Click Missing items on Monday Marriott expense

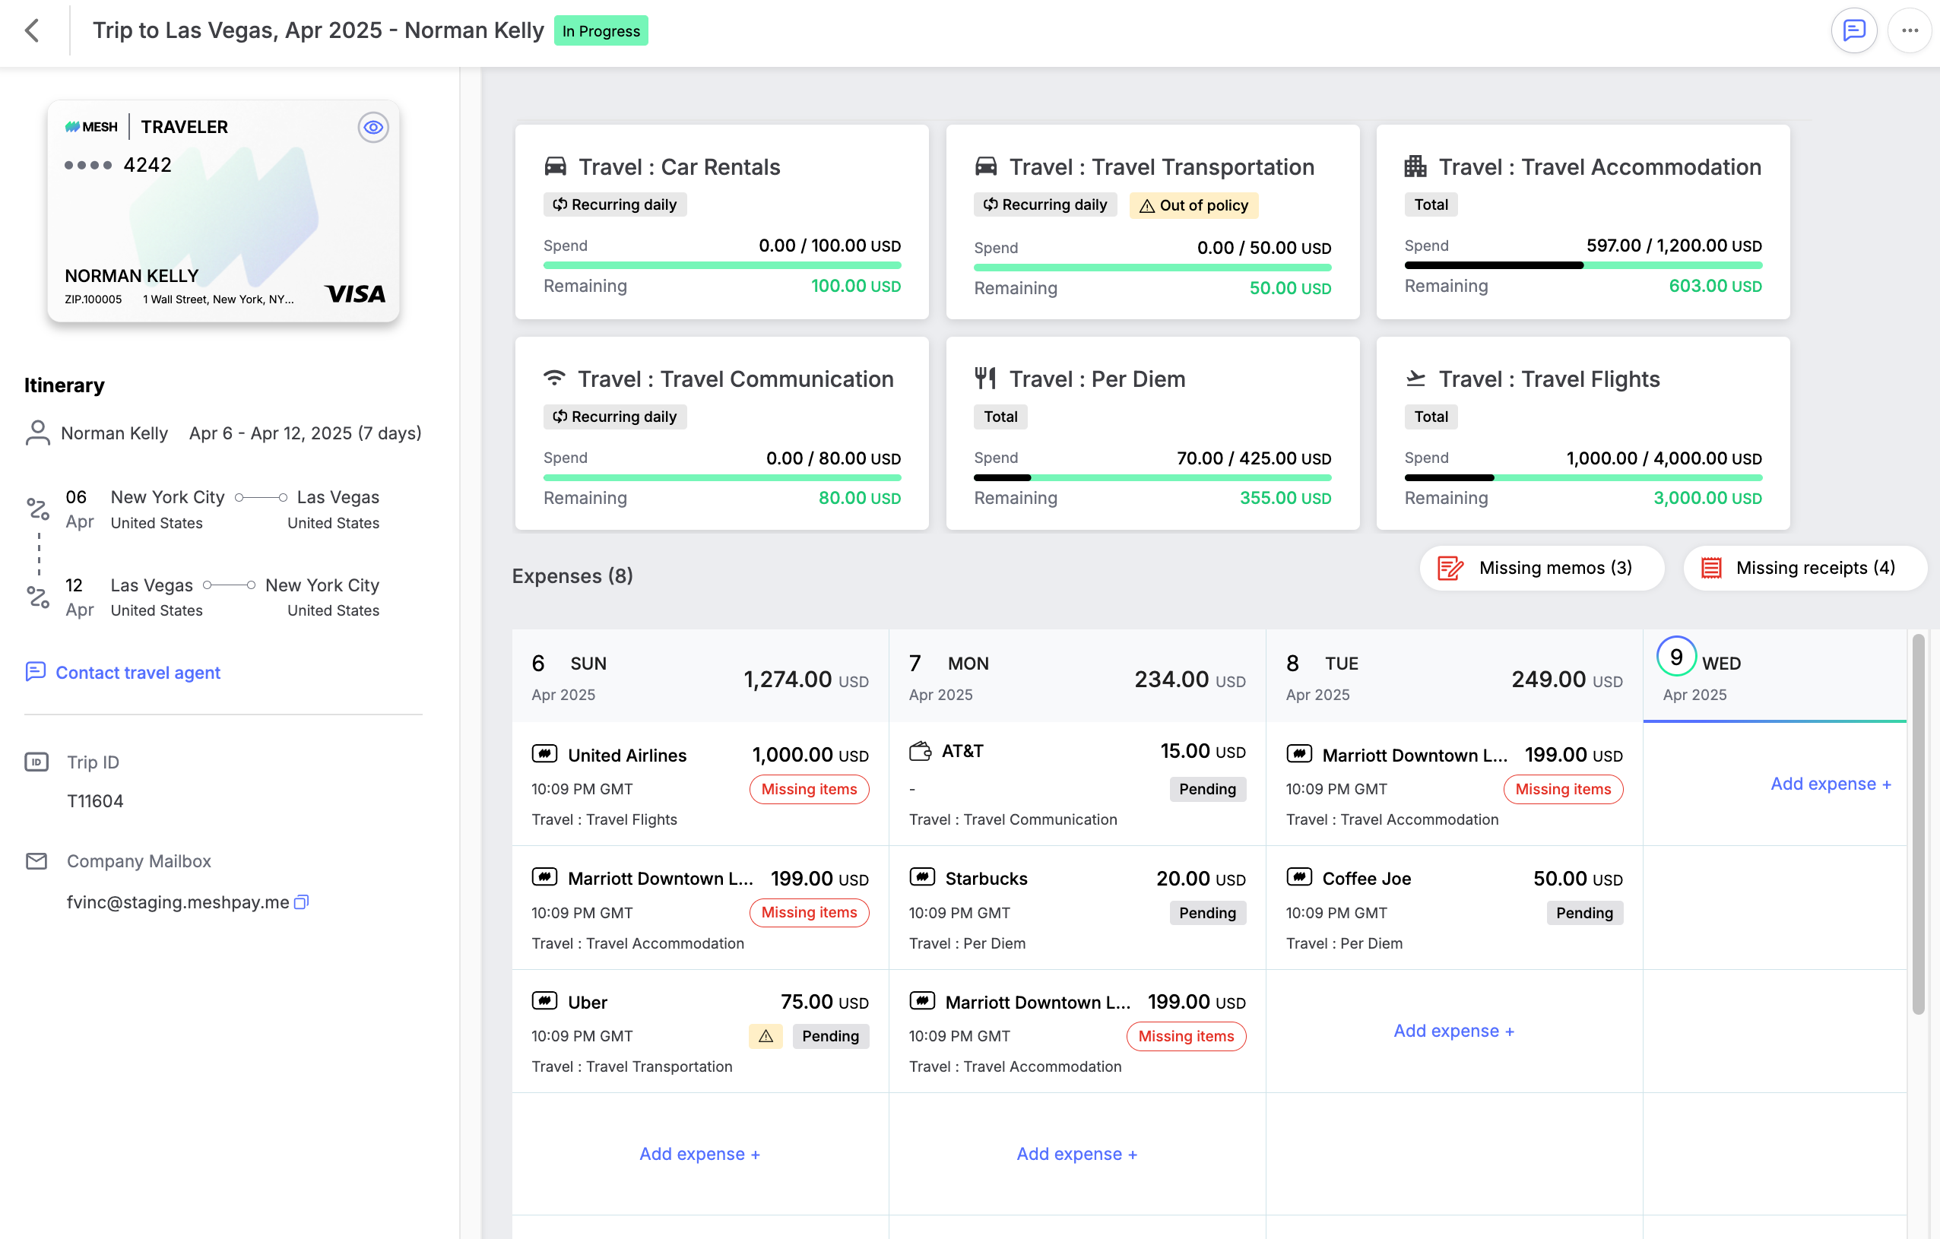tap(1186, 1037)
